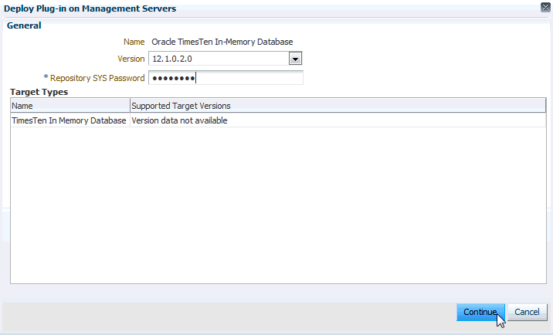Screen dimensions: 553x335
Task: Click the Continue button
Action: [x=480, y=312]
